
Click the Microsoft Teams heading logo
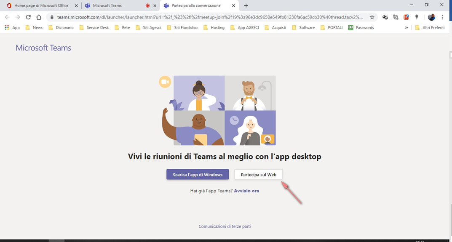[43, 48]
